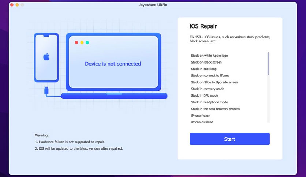Select 'Stuck in boot loop' entry

click(204, 69)
